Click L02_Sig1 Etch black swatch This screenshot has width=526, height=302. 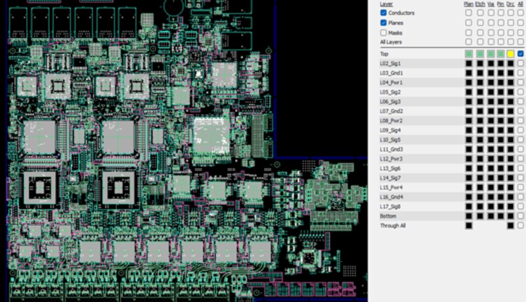coord(480,63)
